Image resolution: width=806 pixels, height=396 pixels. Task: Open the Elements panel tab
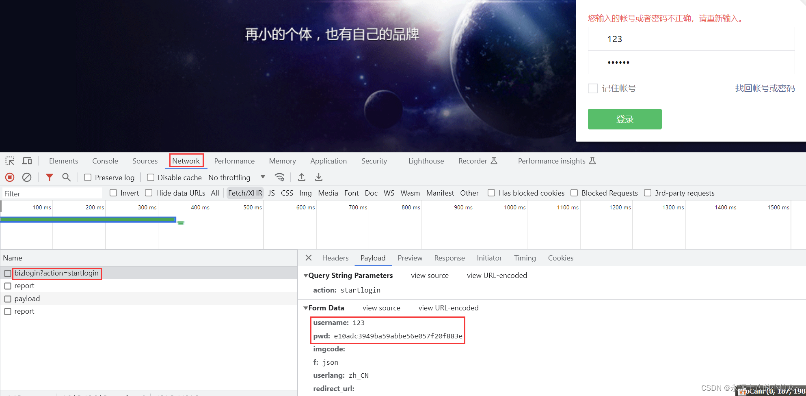pos(63,161)
